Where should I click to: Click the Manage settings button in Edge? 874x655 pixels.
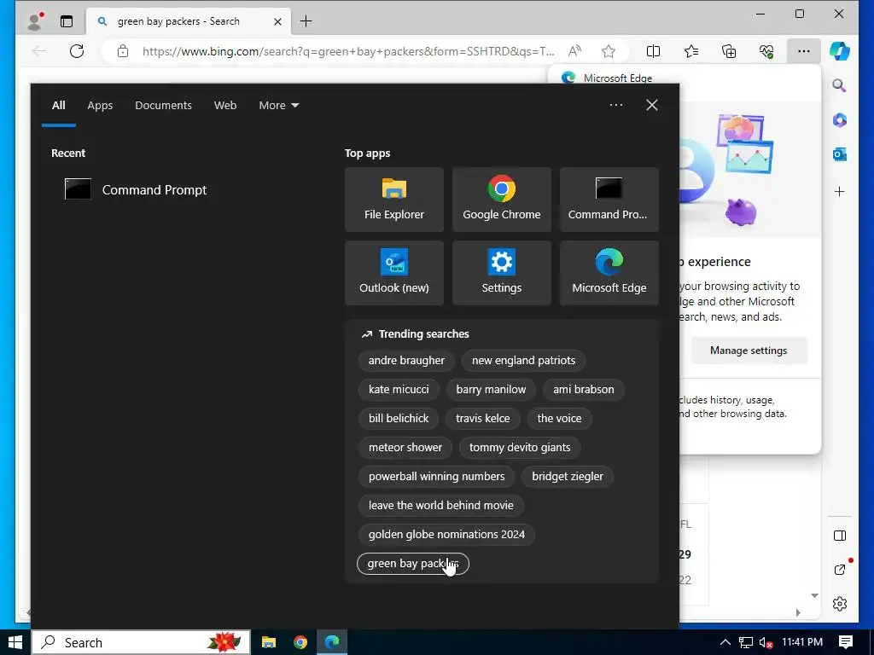click(x=749, y=351)
